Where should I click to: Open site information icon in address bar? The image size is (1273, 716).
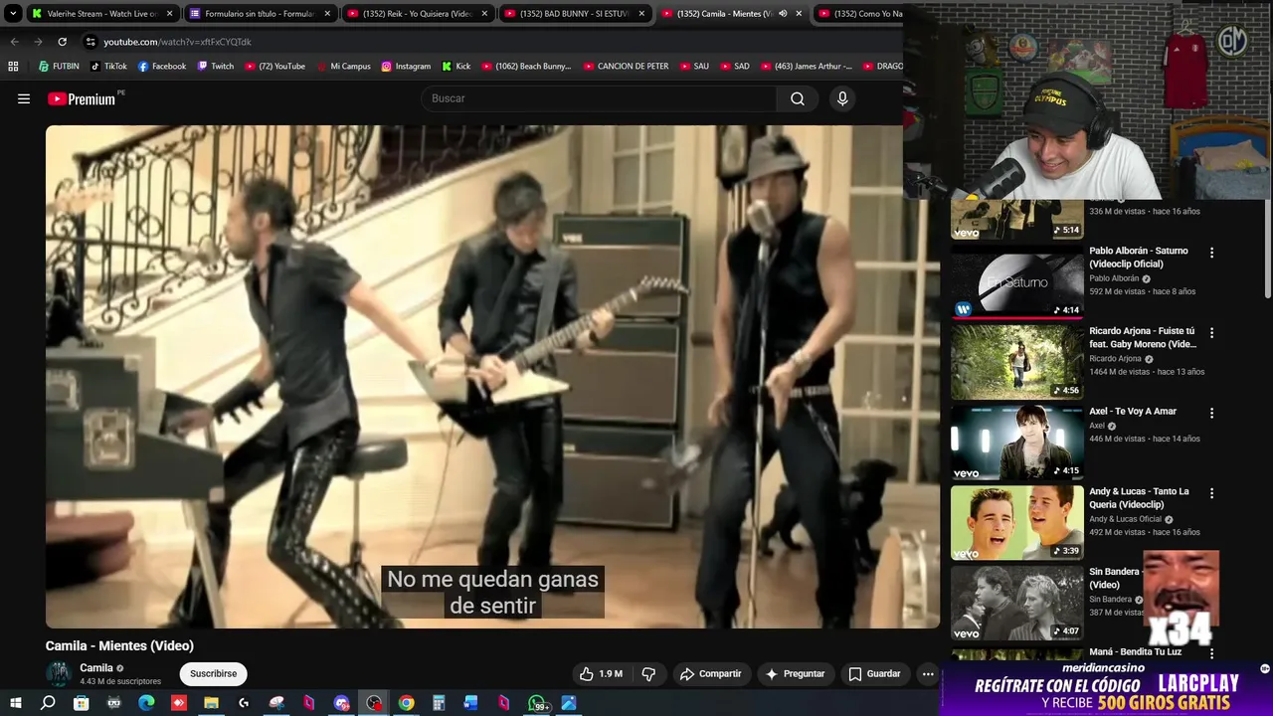pyautogui.click(x=91, y=42)
